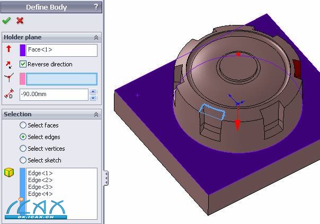Increase the -90.00mm distance with up spinner
This screenshot has height=224, width=320.
tap(93, 91)
